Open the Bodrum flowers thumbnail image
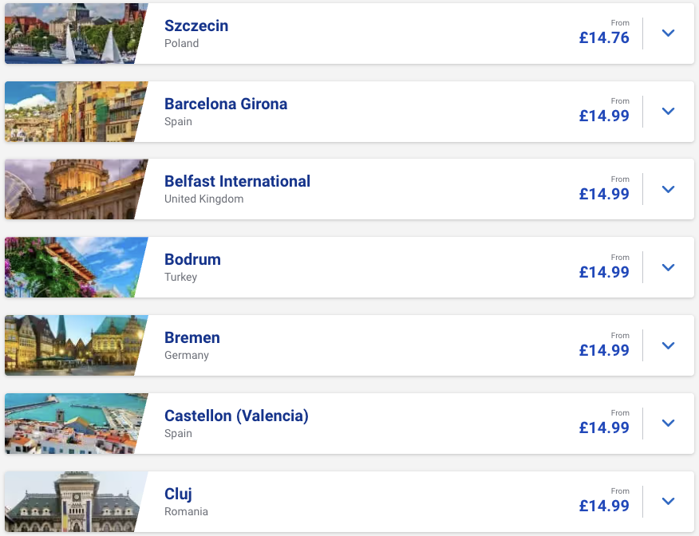The height and width of the screenshot is (536, 699). pyautogui.click(x=73, y=268)
